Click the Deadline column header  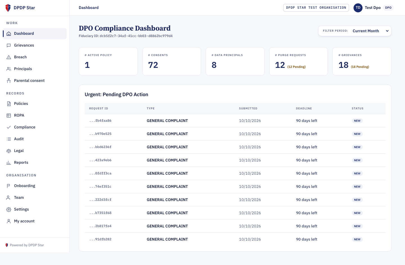304,109
